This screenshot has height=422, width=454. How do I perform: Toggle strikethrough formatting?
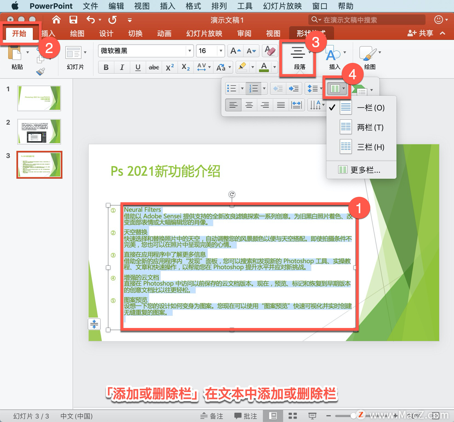154,67
